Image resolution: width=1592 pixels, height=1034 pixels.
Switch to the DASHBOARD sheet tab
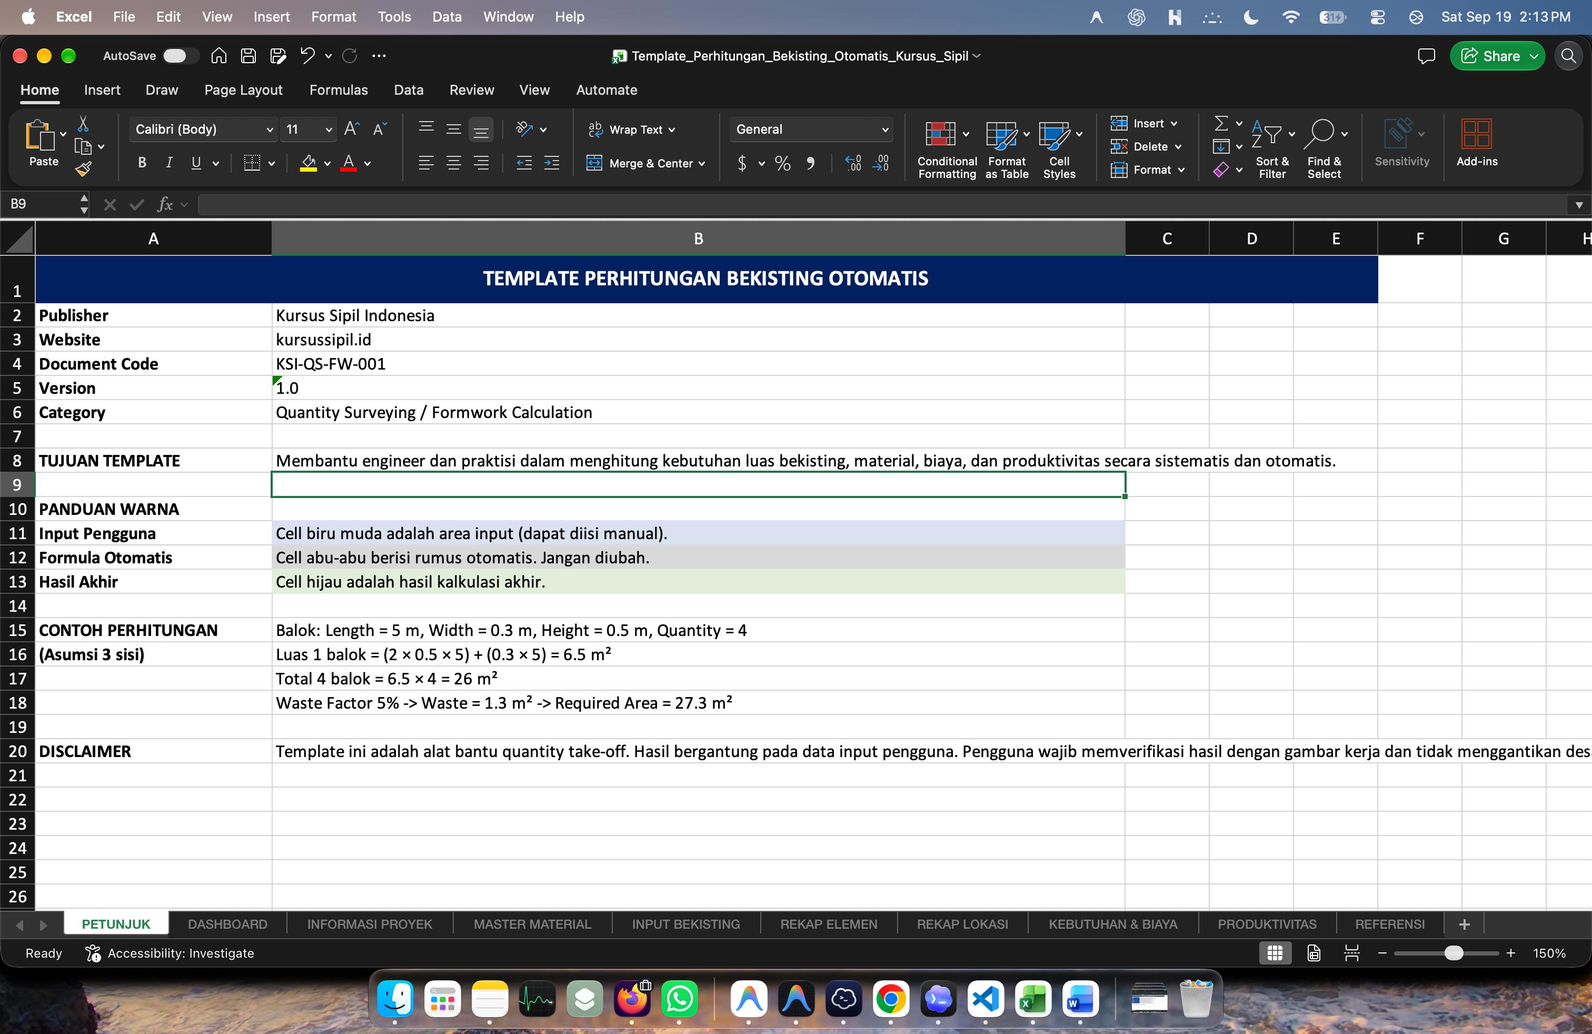click(x=227, y=924)
